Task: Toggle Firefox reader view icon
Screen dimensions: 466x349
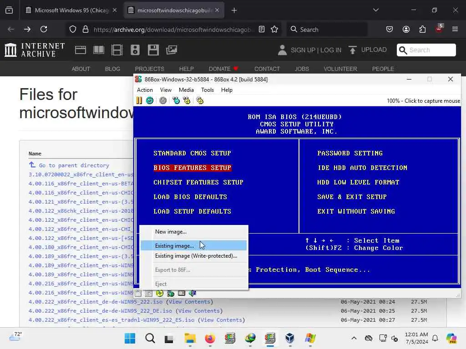Action: 262,30
